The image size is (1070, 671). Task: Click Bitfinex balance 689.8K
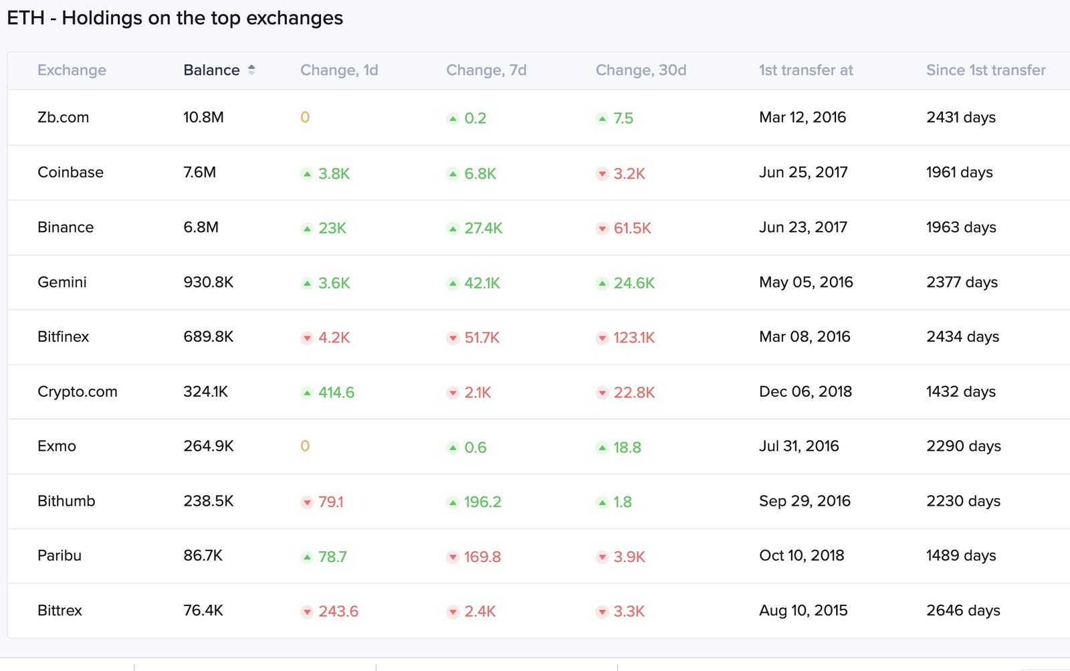209,337
